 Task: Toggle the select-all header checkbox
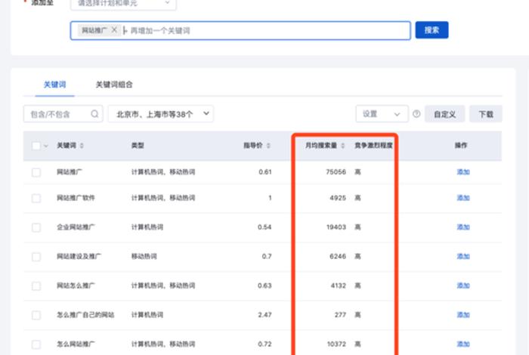(36, 146)
